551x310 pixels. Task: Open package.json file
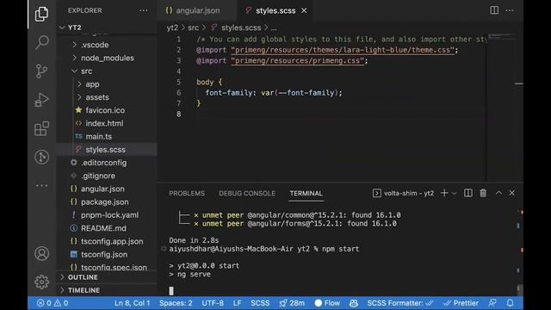click(107, 202)
